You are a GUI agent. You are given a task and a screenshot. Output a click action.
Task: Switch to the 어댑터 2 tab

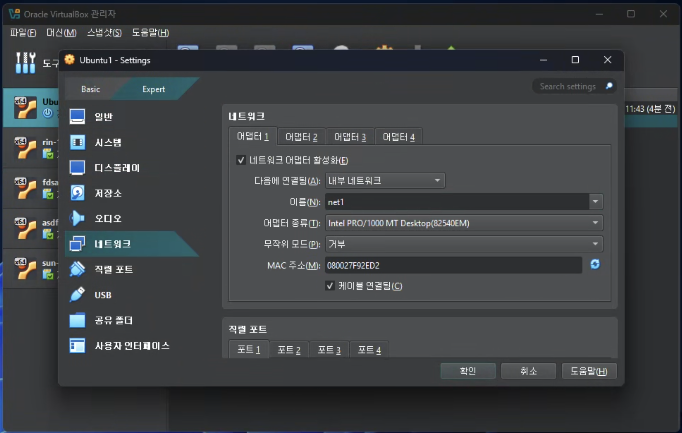301,137
